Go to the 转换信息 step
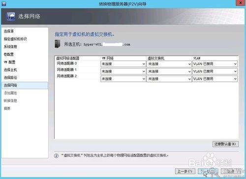 click(x=10, y=101)
